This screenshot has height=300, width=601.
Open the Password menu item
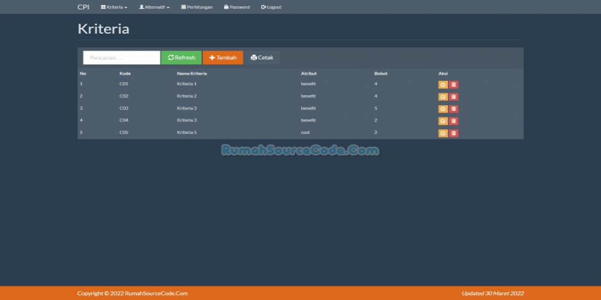tap(236, 7)
